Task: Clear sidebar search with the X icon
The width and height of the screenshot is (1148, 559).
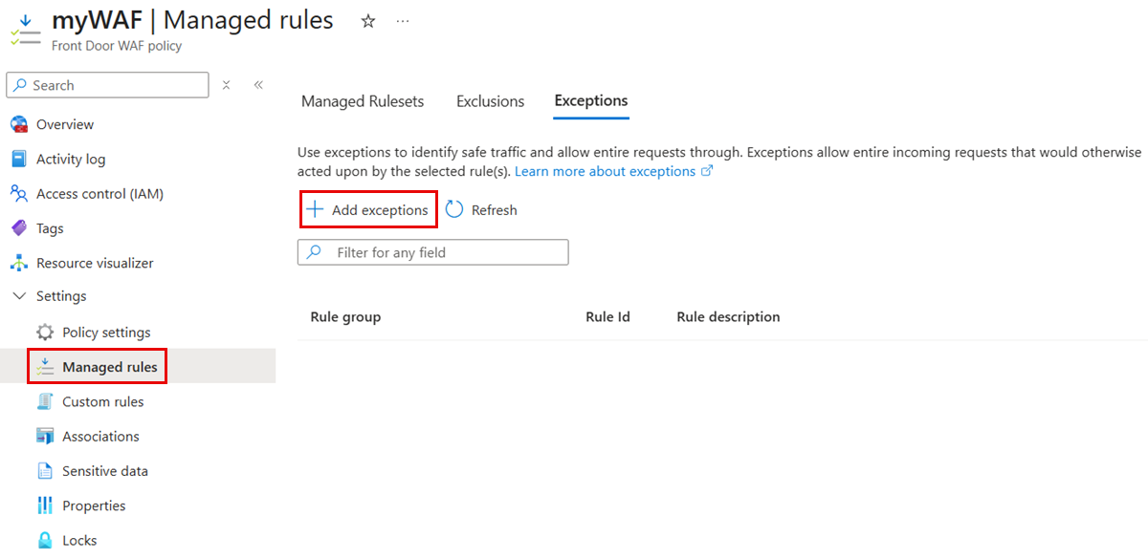Action: click(227, 85)
